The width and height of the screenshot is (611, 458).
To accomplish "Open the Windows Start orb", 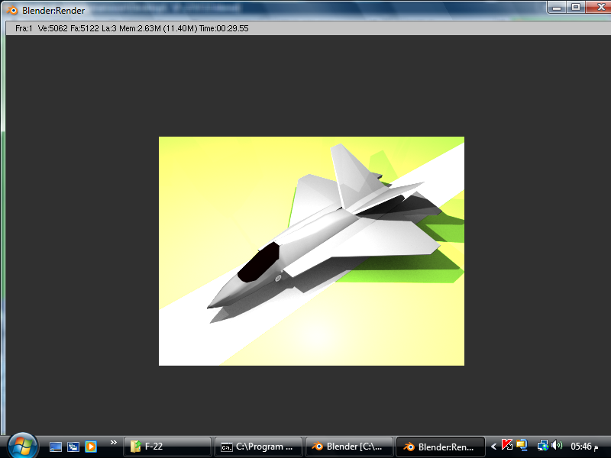I will coord(23,446).
